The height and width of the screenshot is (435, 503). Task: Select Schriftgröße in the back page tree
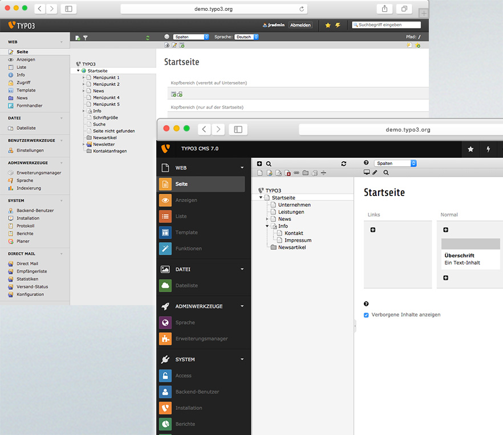click(x=105, y=117)
